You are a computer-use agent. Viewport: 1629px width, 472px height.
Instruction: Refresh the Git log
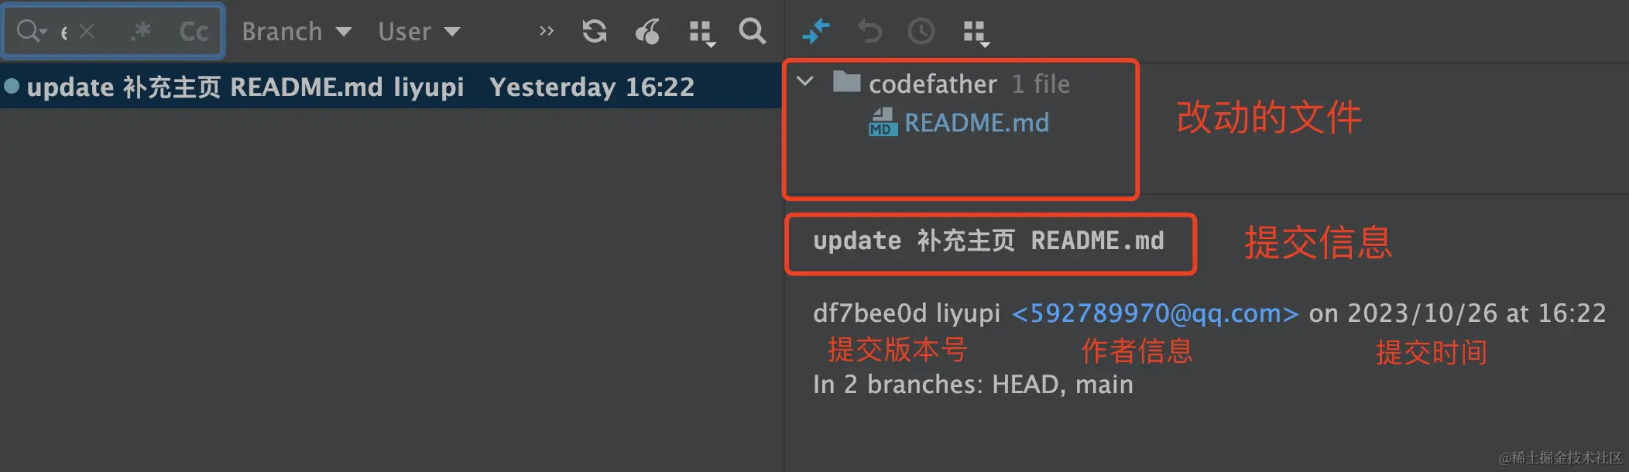pos(595,31)
